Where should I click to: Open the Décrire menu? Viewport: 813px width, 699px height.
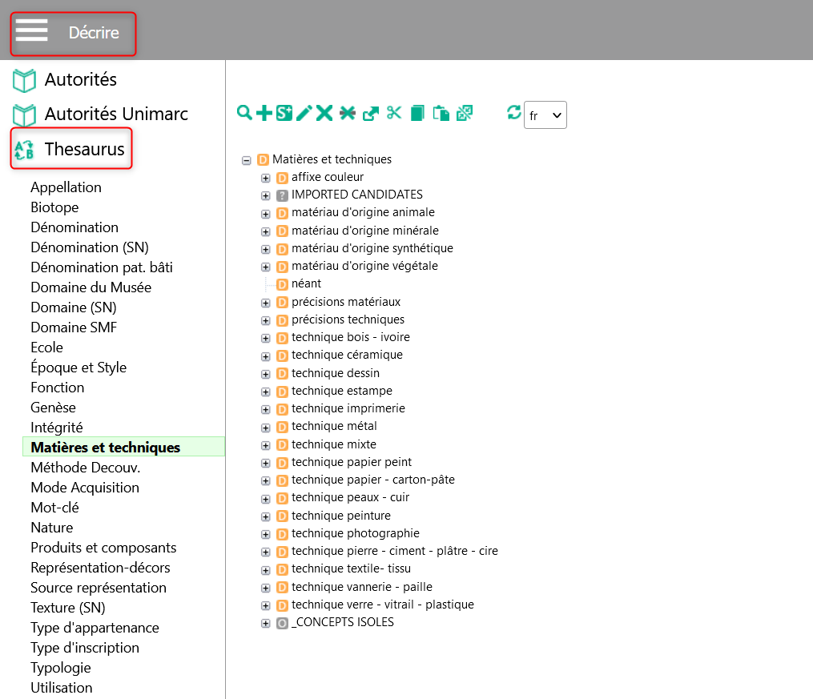click(x=94, y=33)
